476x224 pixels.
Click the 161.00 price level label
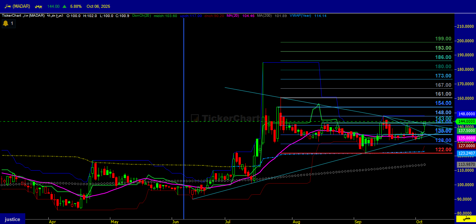443,94
